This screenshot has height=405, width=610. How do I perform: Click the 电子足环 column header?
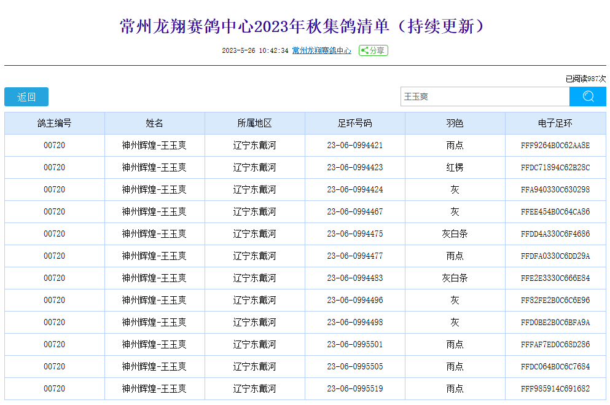[x=555, y=123]
